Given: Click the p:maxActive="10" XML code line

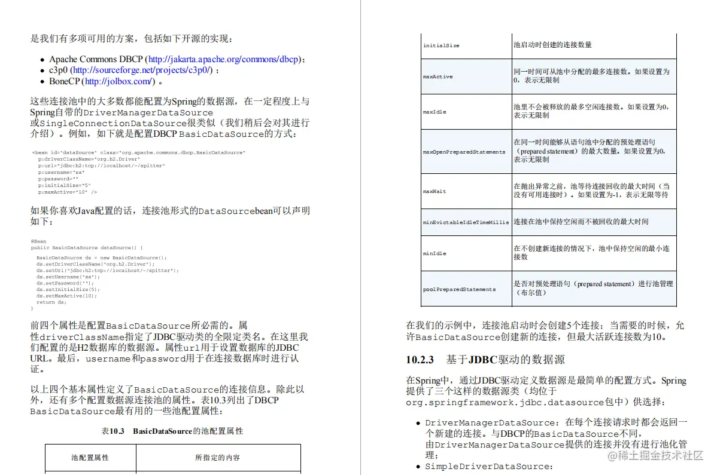Looking at the screenshot, I should 67,192.
